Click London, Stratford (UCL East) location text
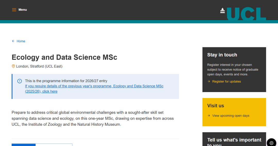Viewport: 278px width, 146px height. 39,66
